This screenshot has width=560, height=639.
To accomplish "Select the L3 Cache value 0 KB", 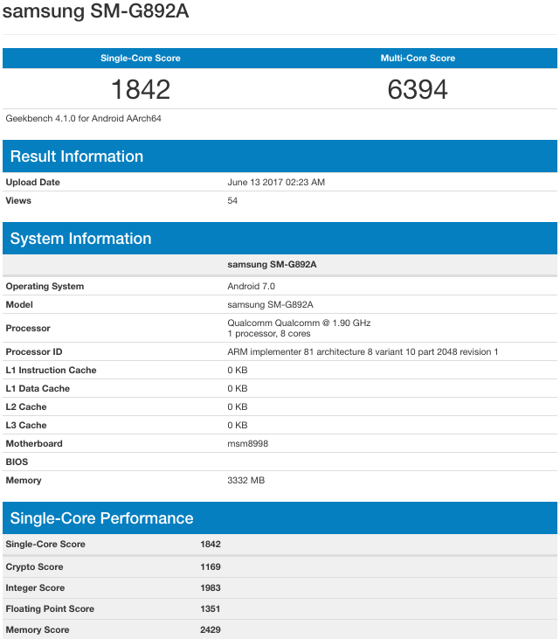I will [238, 425].
